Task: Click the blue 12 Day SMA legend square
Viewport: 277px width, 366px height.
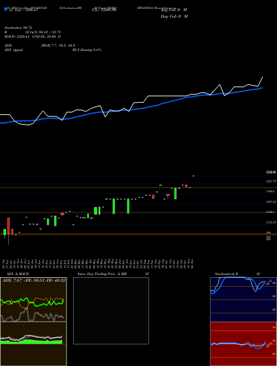Action: coord(6,9)
